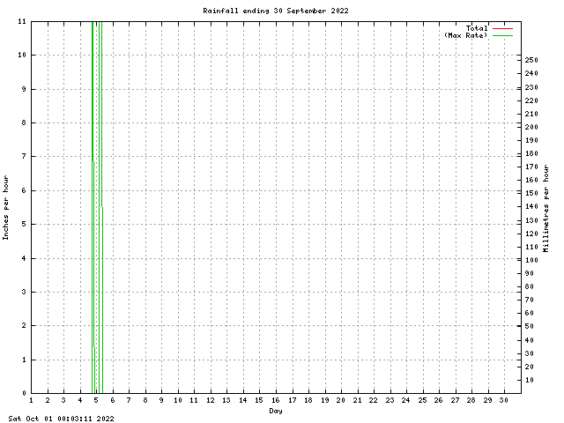The height and width of the screenshot is (423, 564).
Task: Click day '17' on the x-axis
Action: click(x=292, y=400)
